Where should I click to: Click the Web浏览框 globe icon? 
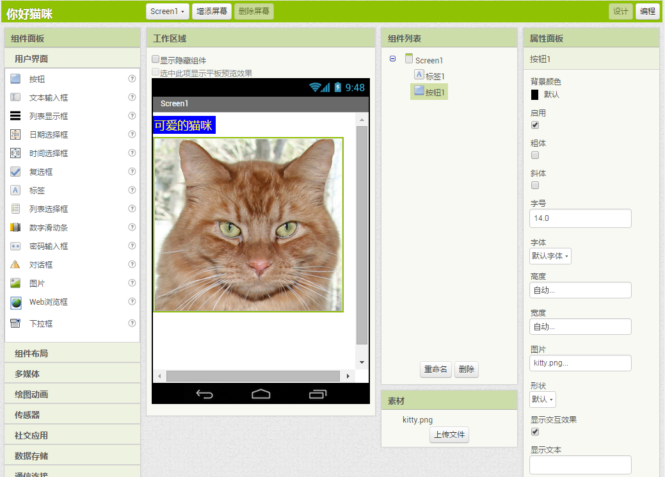16,302
